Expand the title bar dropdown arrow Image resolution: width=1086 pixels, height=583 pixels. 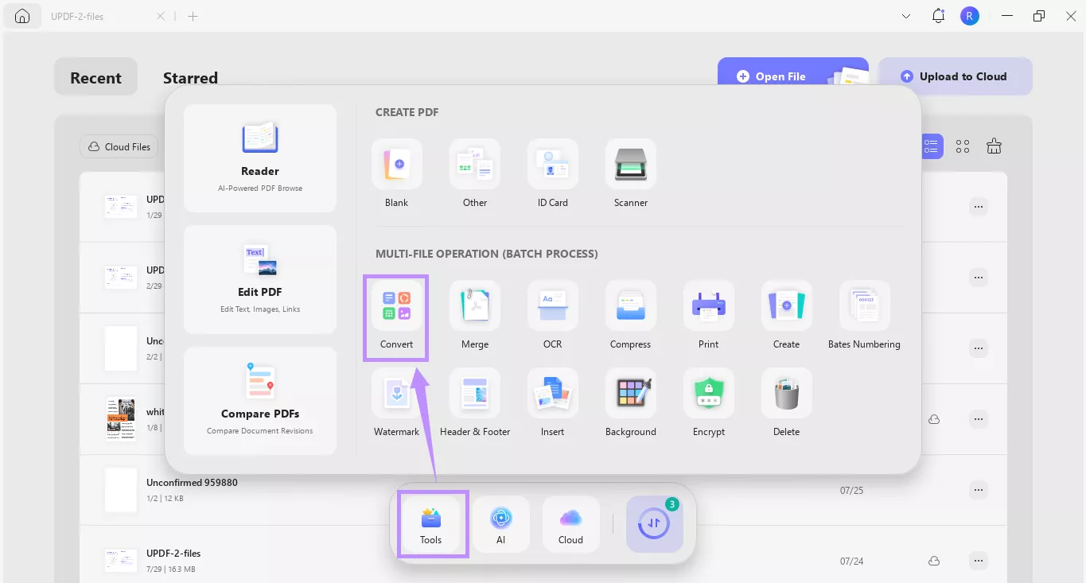[906, 16]
